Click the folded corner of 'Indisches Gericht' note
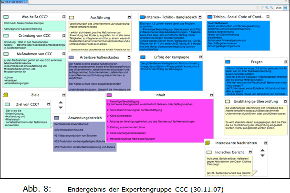This screenshot has width=290, height=193. point(255,173)
